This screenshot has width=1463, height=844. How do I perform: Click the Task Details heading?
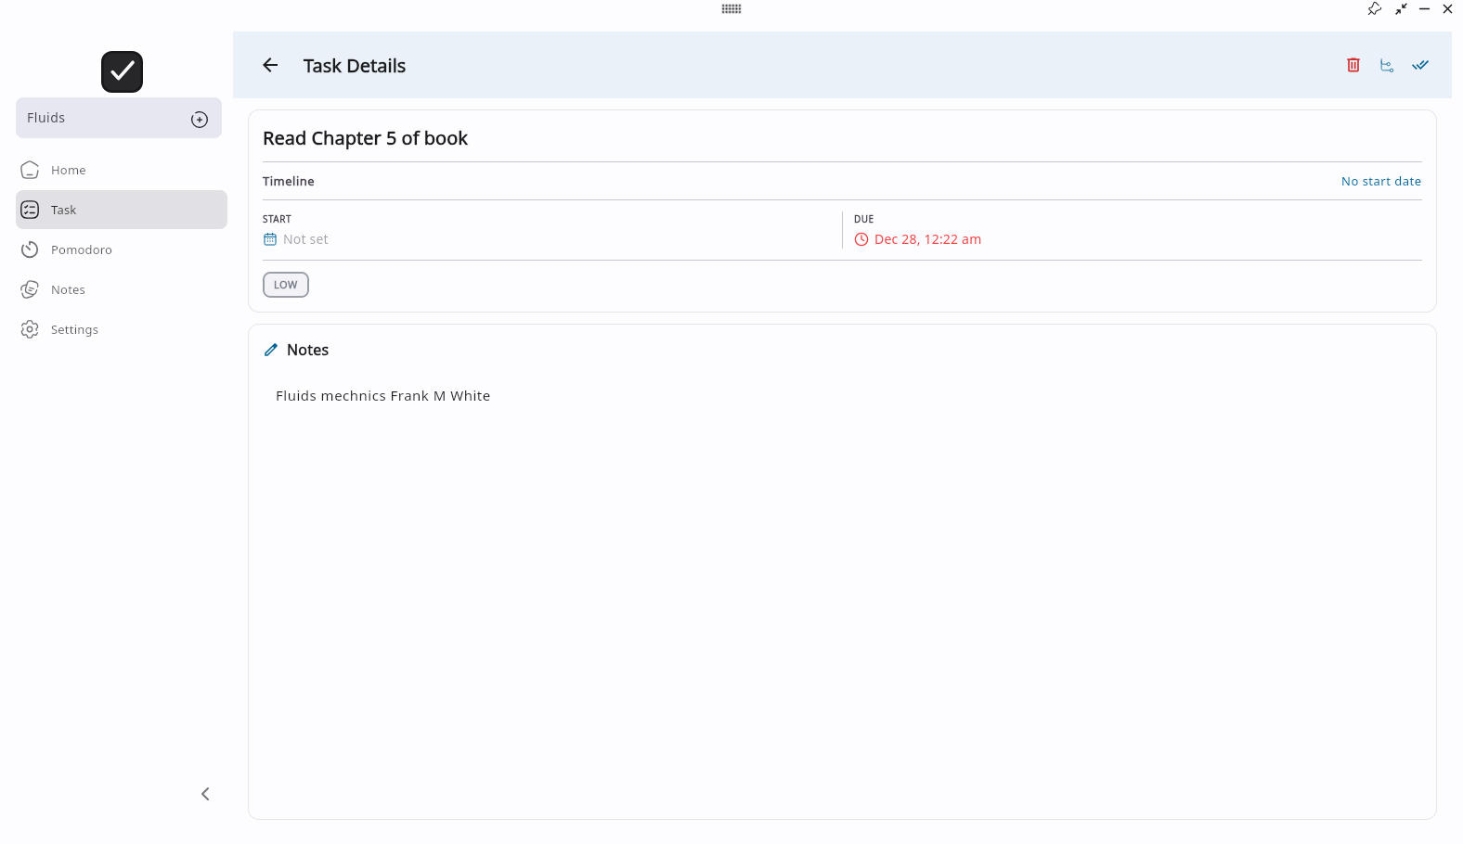tap(355, 66)
